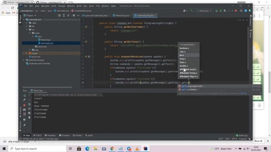Click Rerun icon in Run panel
The image size is (271, 152).
25,95
